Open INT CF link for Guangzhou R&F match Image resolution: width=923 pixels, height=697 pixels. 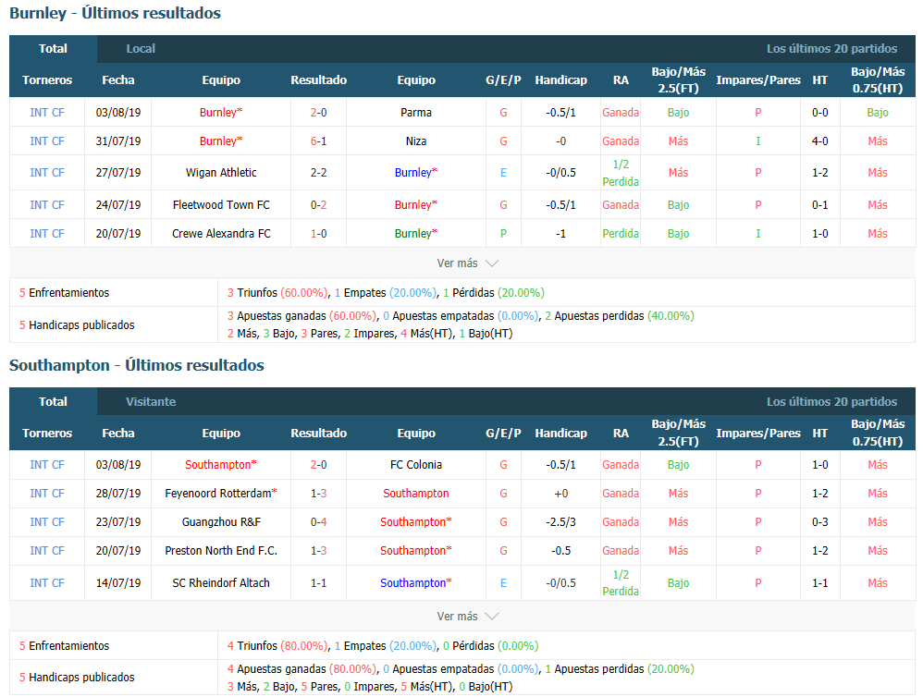click(x=47, y=521)
